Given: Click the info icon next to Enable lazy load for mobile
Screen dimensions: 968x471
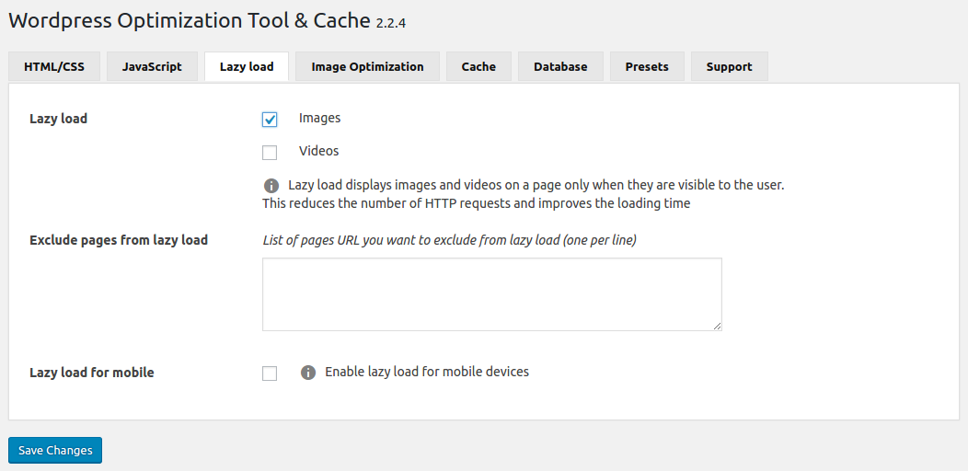Looking at the screenshot, I should tap(308, 373).
